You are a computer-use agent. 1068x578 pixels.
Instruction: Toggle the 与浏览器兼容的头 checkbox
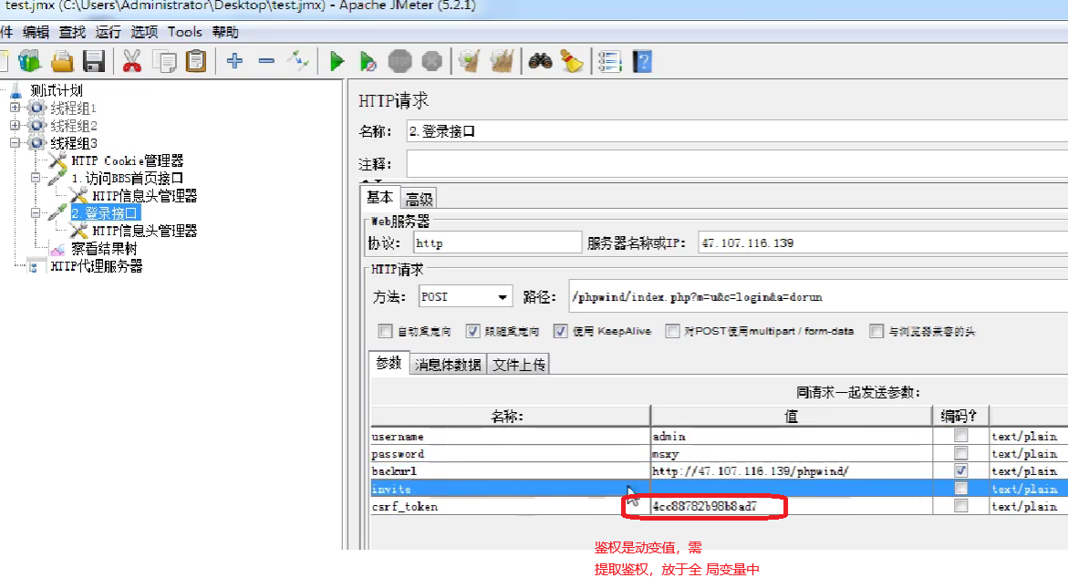point(876,331)
